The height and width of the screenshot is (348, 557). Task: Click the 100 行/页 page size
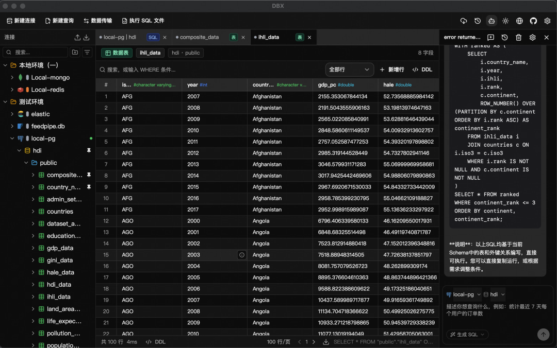point(278,342)
